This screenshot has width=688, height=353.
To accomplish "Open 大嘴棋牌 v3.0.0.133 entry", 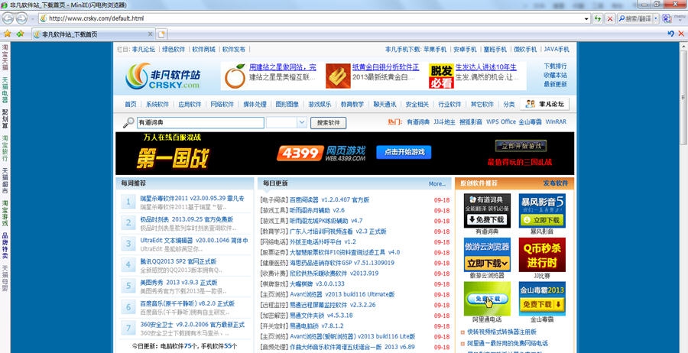I will click(x=317, y=283).
